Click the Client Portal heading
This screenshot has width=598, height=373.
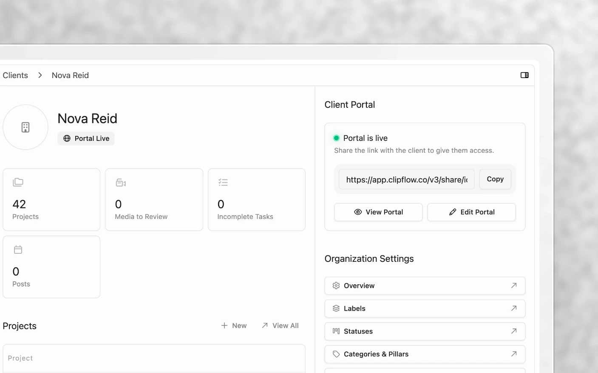pos(350,105)
